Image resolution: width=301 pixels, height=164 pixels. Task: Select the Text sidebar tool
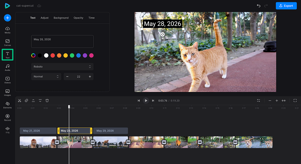pyautogui.click(x=8, y=55)
